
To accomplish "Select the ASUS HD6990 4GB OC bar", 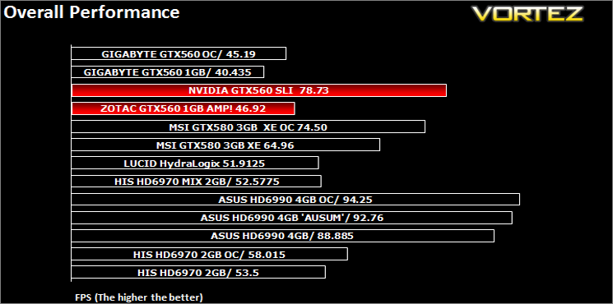I will (x=295, y=200).
